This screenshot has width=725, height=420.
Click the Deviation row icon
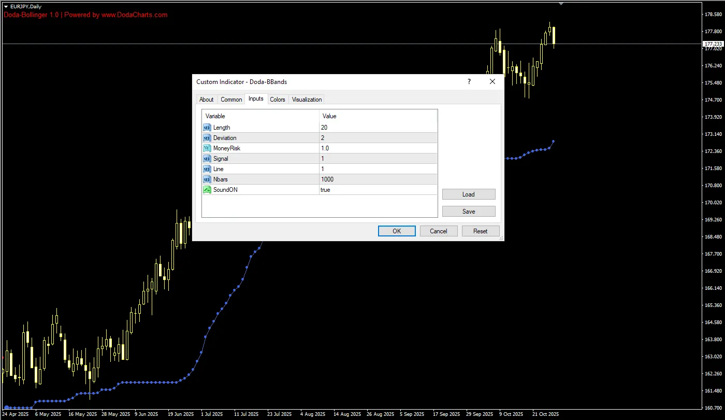207,138
